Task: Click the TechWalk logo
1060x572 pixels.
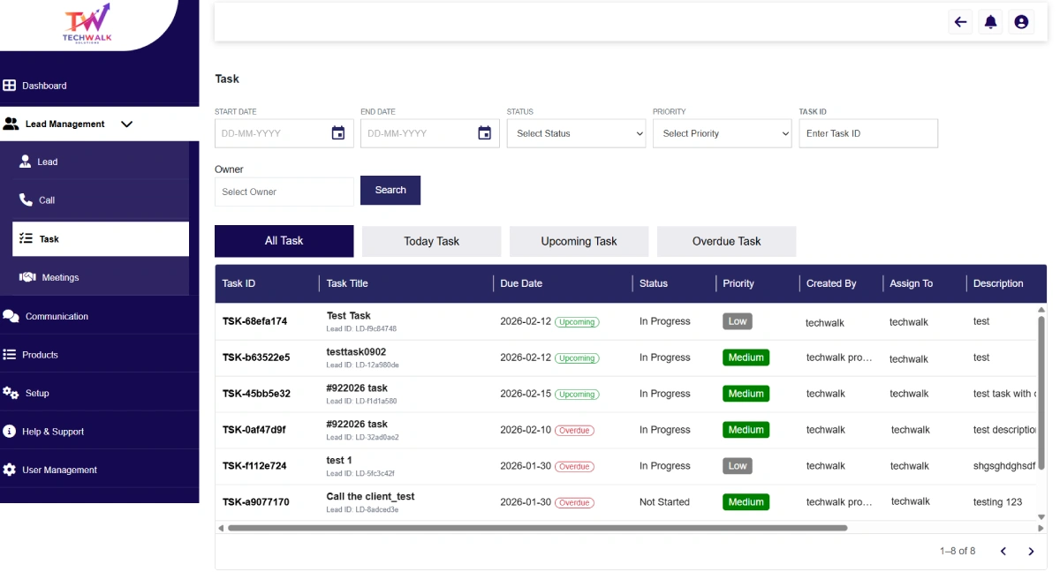Action: [87, 24]
